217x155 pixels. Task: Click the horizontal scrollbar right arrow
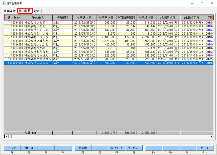point(211,136)
